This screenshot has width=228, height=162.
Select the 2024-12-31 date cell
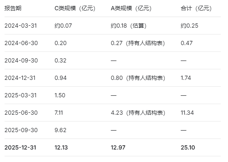tap(20, 78)
